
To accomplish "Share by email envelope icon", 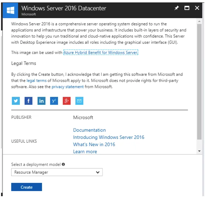I will (x=79, y=101).
